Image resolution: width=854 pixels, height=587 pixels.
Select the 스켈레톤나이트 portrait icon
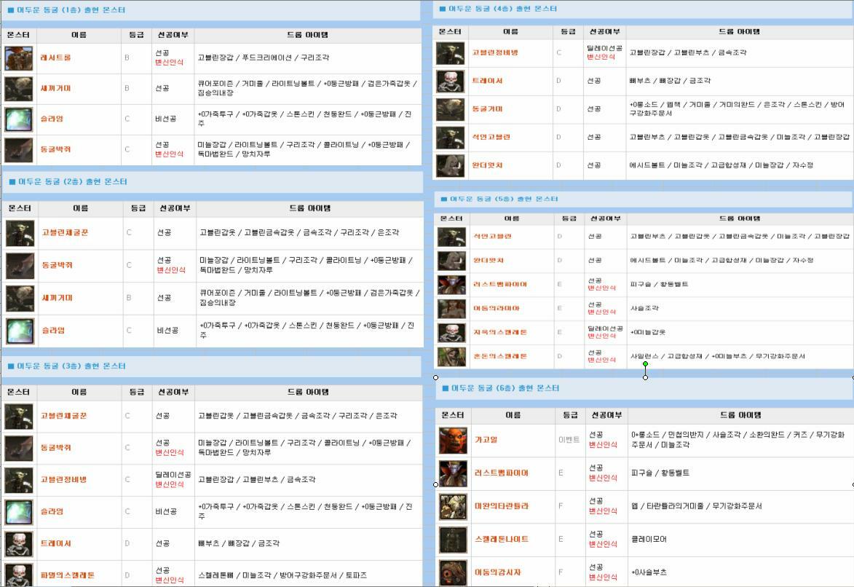coord(453,540)
